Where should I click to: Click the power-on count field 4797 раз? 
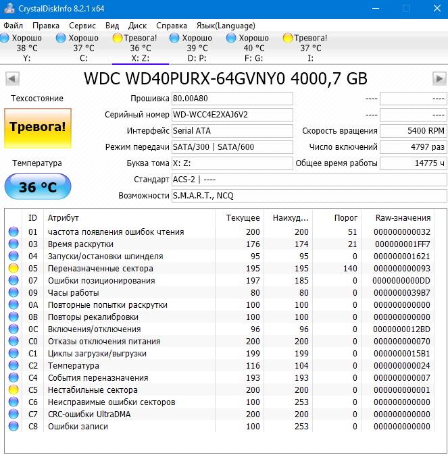click(414, 147)
